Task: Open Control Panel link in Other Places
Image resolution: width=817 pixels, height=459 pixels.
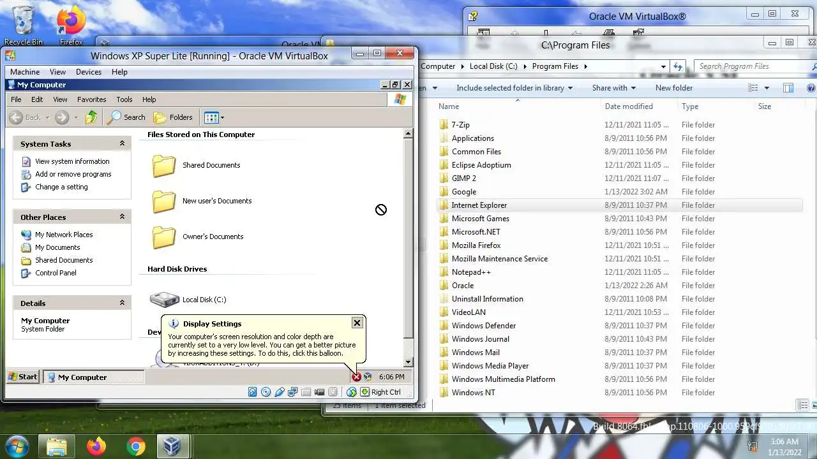Action: (56, 273)
